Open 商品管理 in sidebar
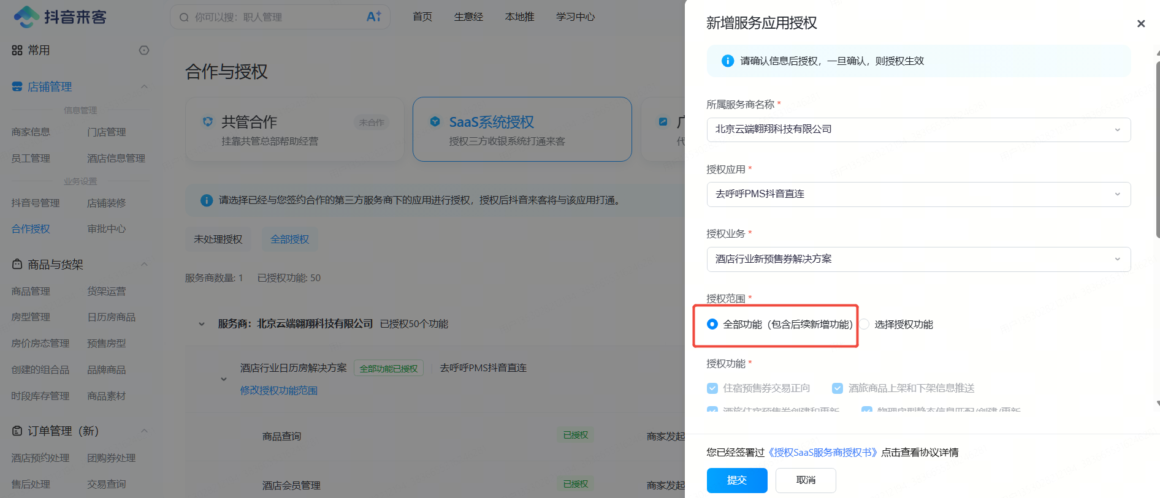This screenshot has width=1160, height=498. 31,291
